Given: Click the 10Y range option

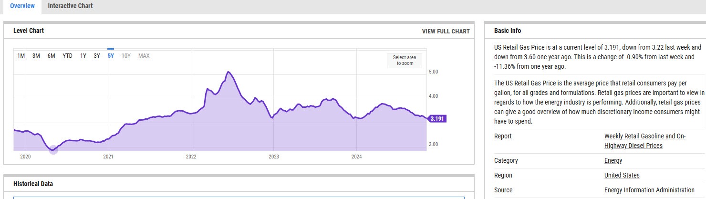Looking at the screenshot, I should (x=126, y=56).
